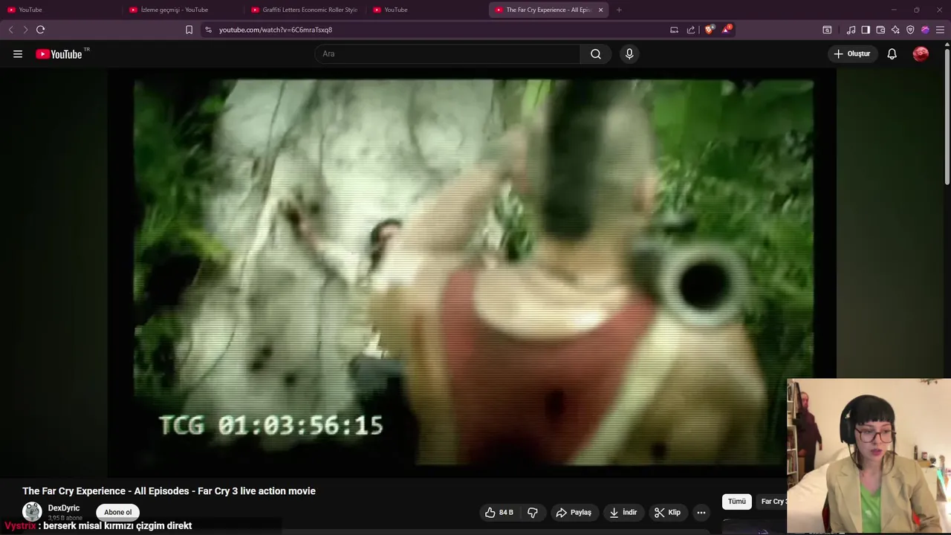Share this page via address bar icon
This screenshot has width=951, height=535.
[x=691, y=30]
